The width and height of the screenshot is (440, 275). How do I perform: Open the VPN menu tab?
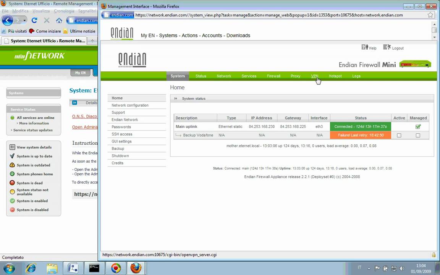315,76
